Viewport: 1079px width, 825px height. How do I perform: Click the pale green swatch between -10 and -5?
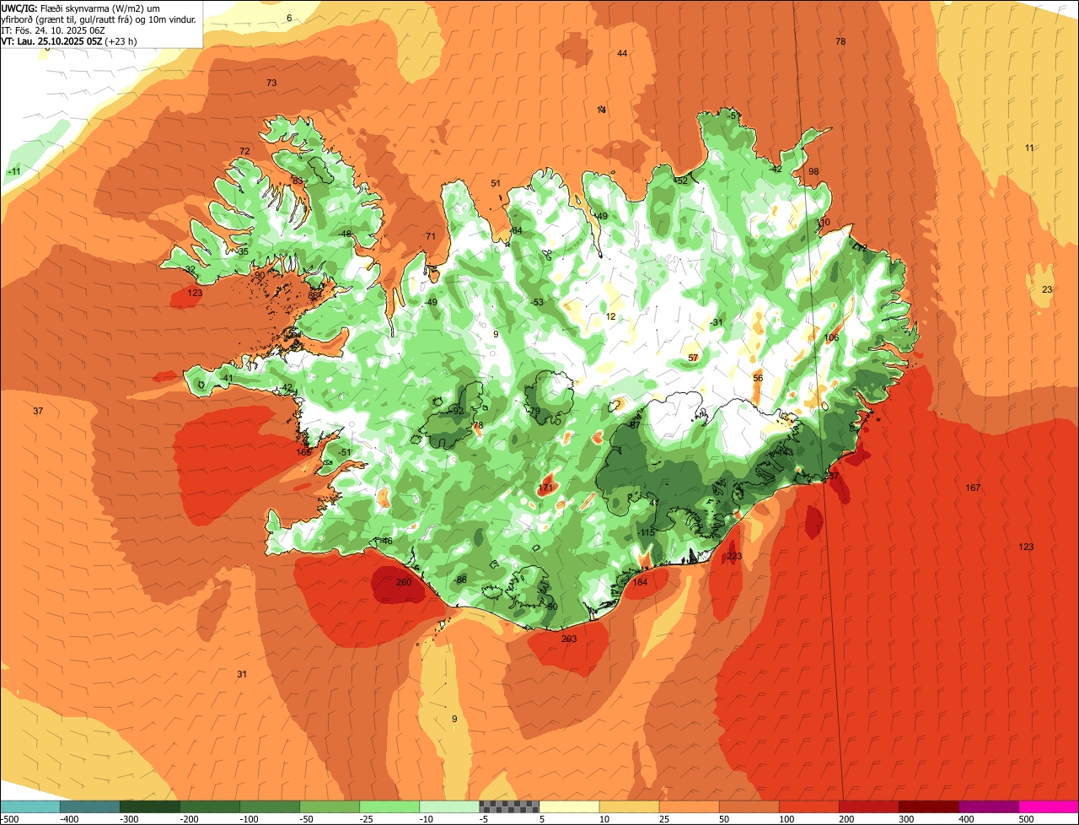(x=449, y=806)
